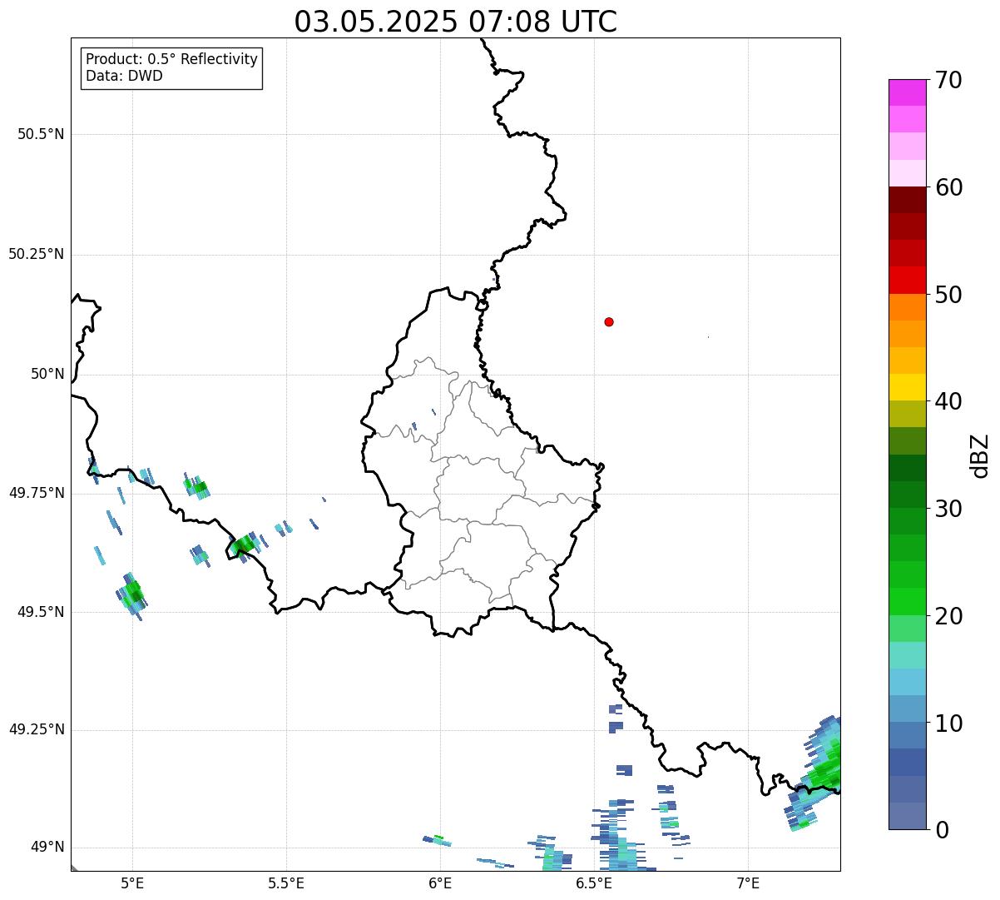The width and height of the screenshot is (1000, 900).
Task: Click the Product: 0.5° Reflectivity label
Action: tap(171, 60)
